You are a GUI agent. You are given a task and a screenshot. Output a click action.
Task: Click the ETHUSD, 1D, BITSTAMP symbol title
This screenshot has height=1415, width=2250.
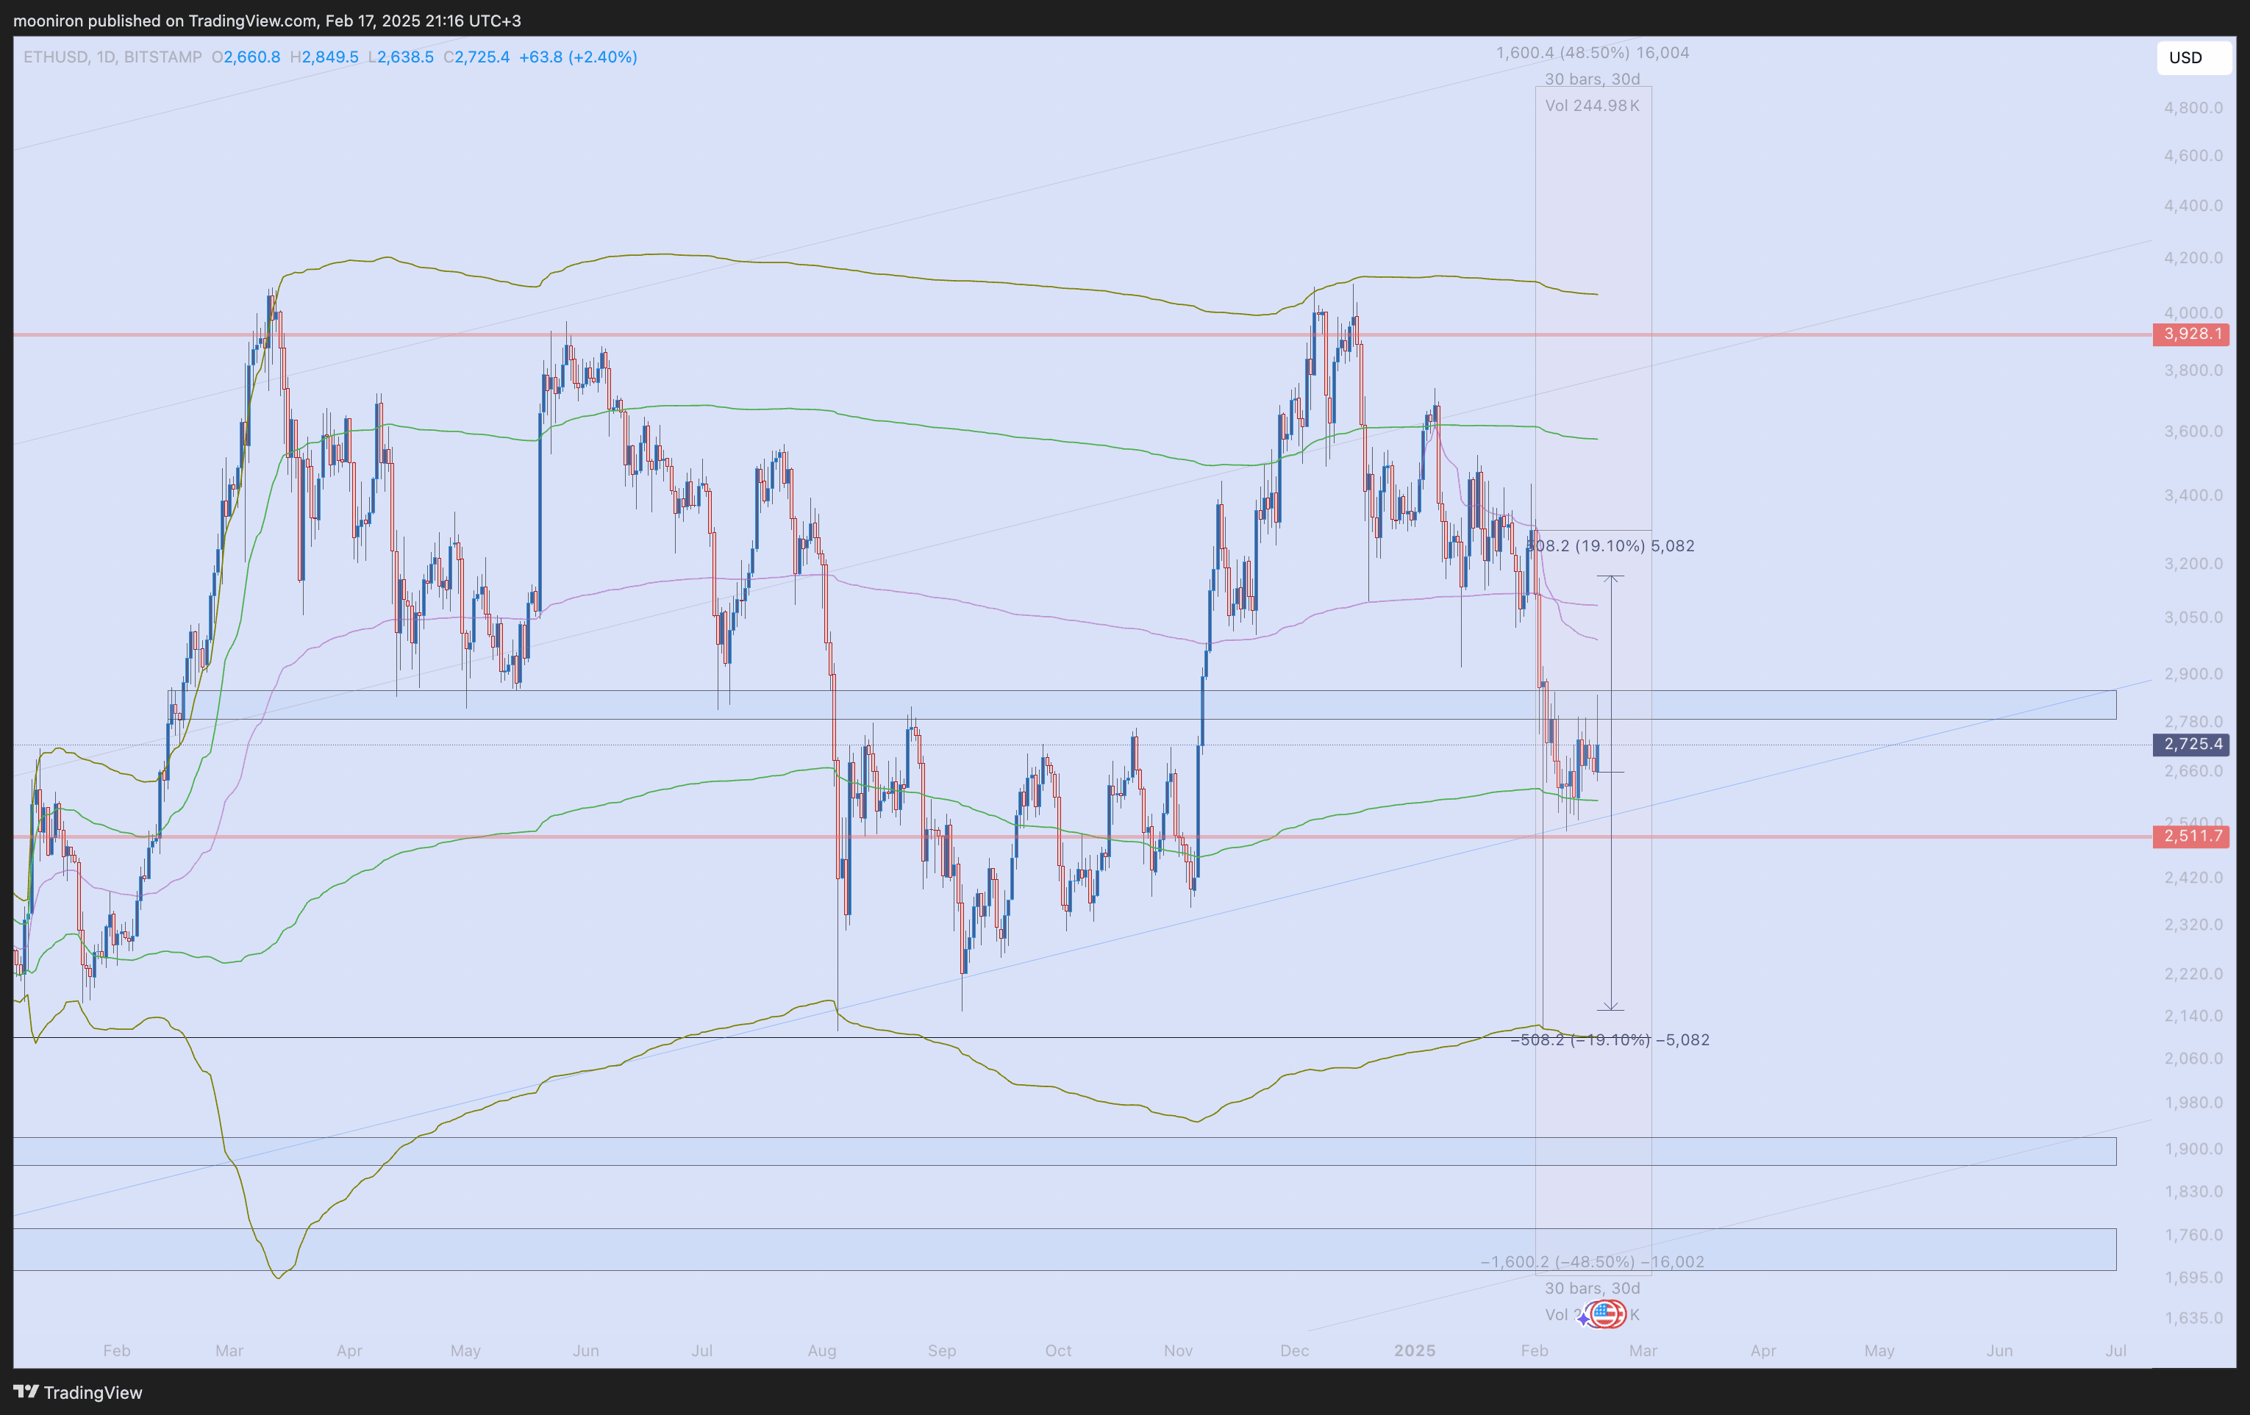click(112, 57)
